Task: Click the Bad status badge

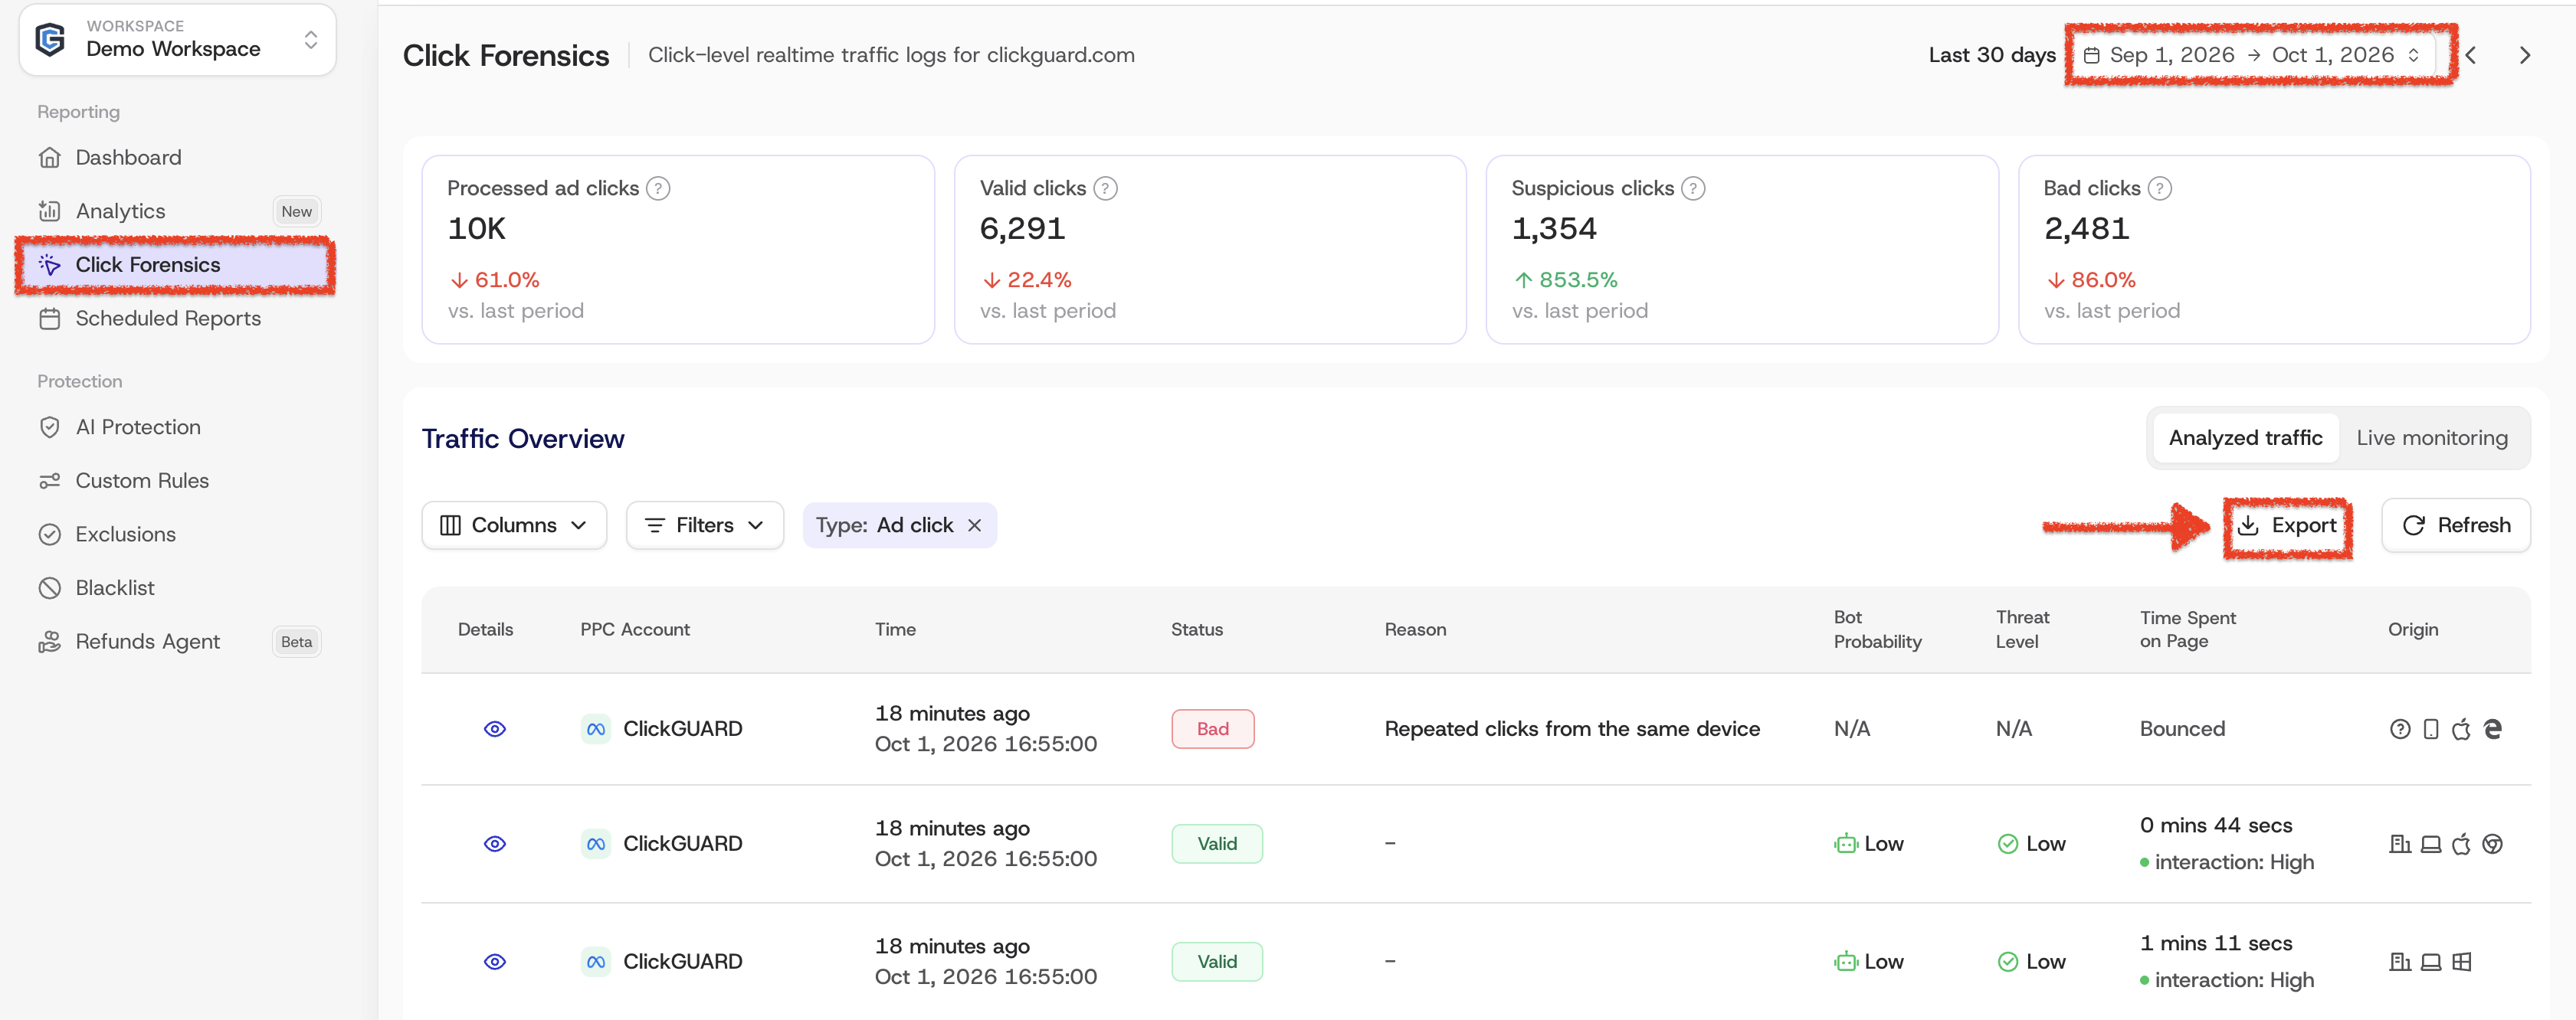Action: tap(1213, 729)
